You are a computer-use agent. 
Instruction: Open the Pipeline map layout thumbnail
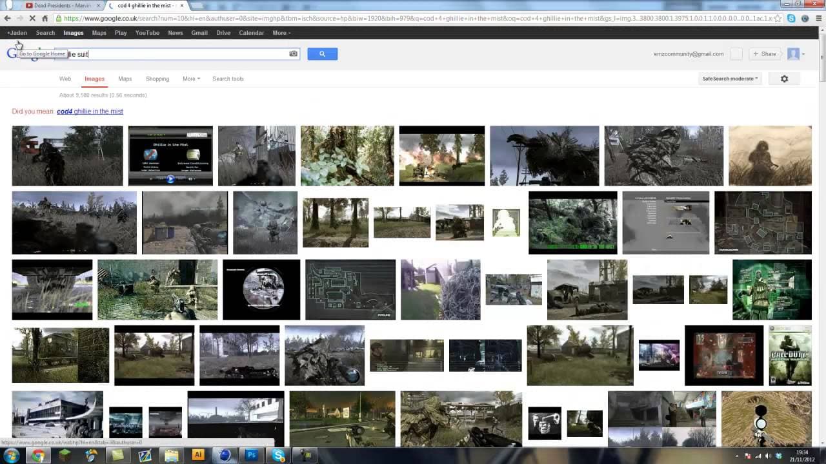350,290
